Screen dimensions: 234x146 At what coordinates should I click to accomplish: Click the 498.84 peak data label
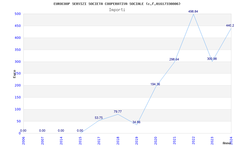(193, 11)
